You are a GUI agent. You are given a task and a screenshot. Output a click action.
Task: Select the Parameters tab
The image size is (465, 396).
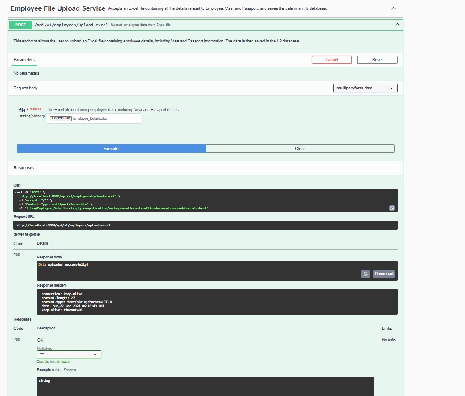click(x=24, y=60)
